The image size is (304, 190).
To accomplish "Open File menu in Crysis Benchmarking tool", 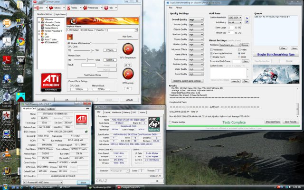I will [171, 8].
